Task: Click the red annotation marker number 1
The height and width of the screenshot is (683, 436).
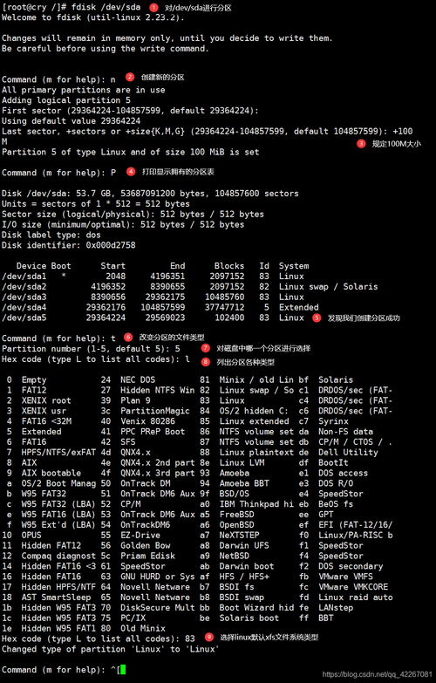Action: (153, 7)
